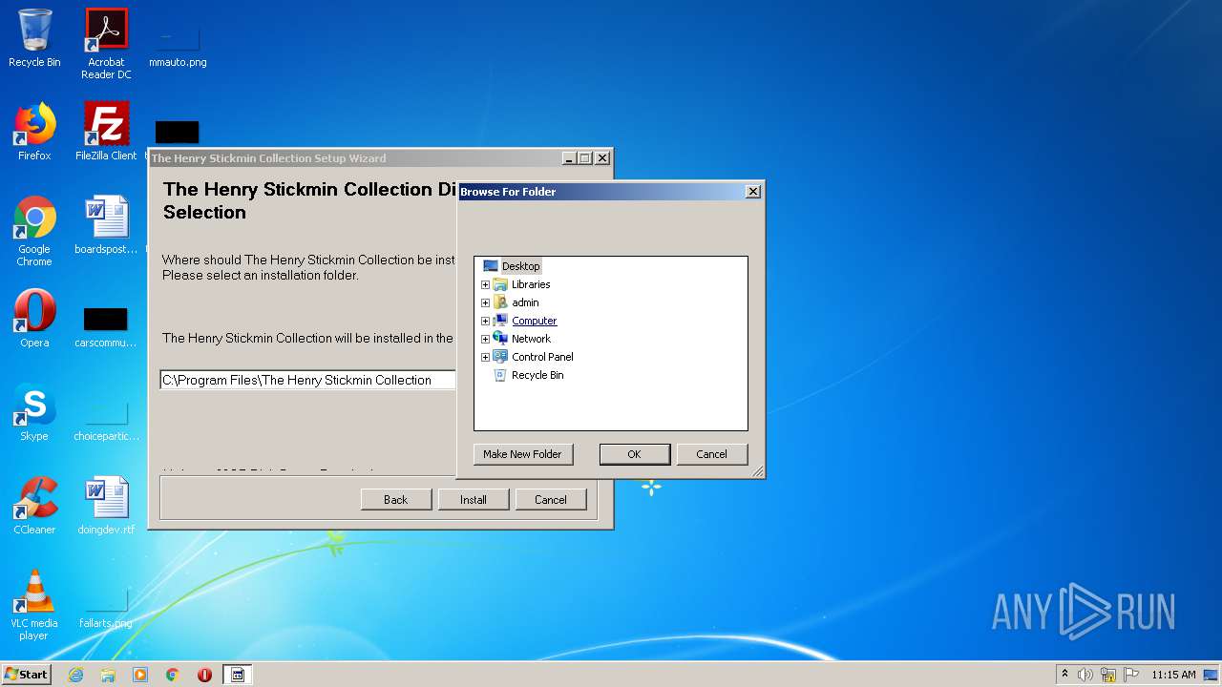Open Firefox desktop shortcut
This screenshot has width=1222, height=687.
coord(34,132)
